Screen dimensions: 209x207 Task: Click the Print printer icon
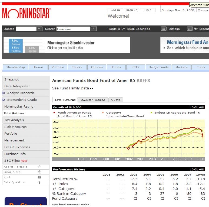coord(39,177)
